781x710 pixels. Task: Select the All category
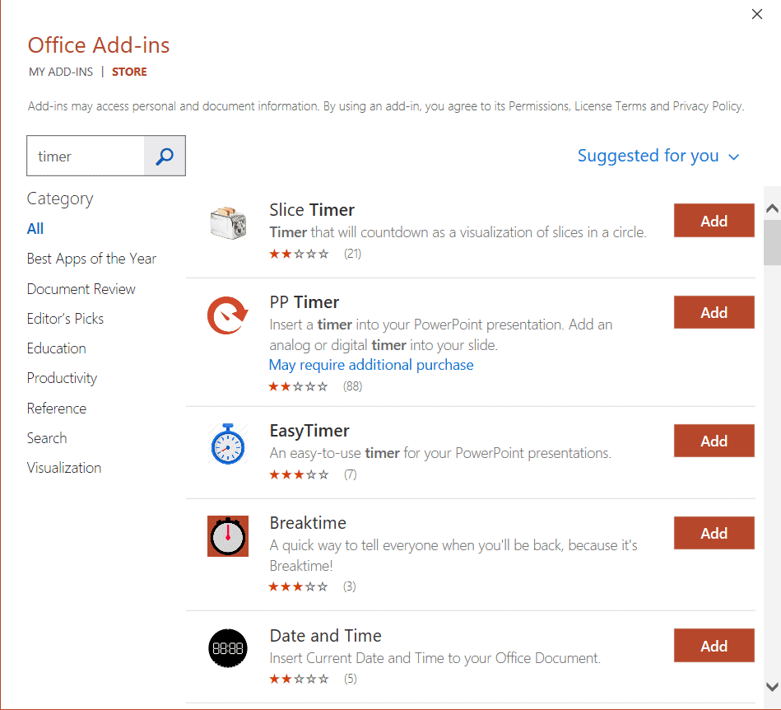[35, 228]
